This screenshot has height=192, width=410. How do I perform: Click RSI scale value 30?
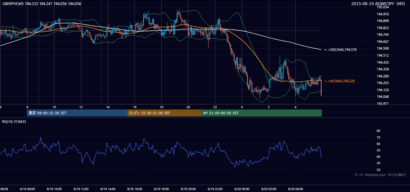tap(378, 163)
